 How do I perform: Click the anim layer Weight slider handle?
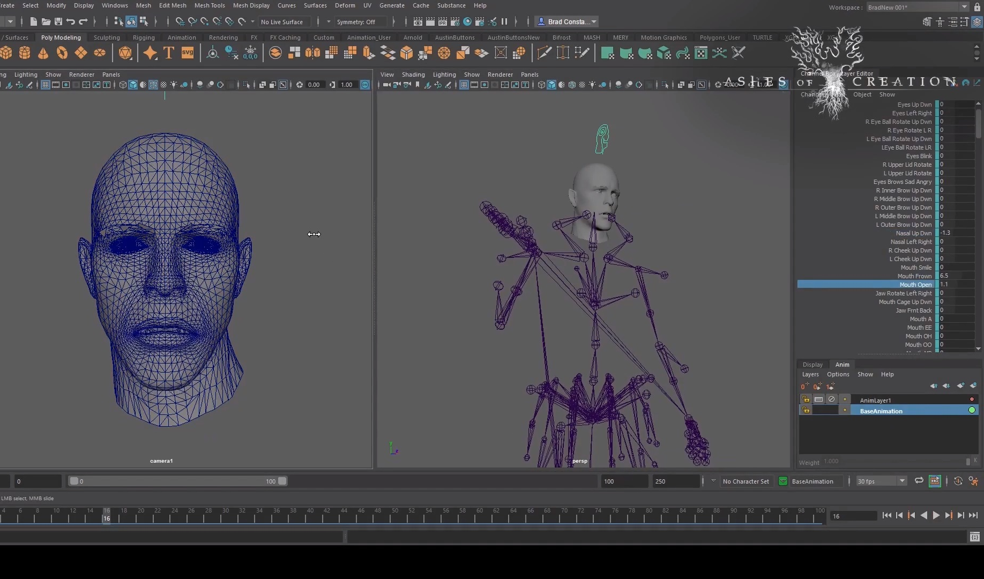(967, 462)
